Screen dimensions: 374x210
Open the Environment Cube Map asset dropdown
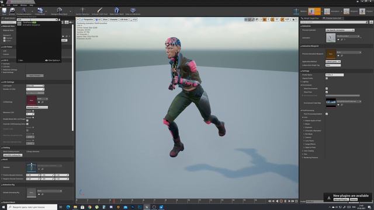click(349, 101)
